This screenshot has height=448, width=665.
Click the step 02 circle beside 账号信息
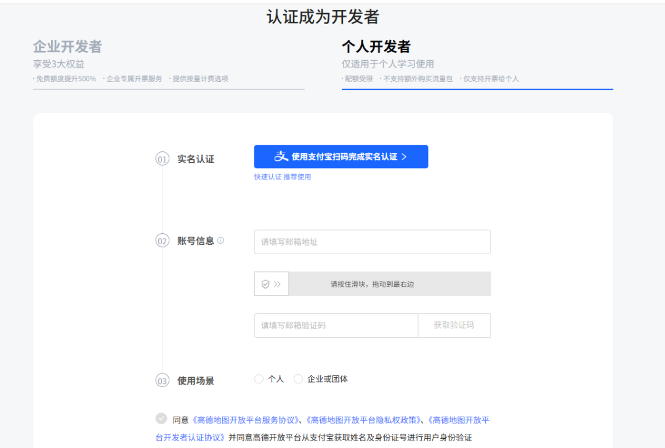point(162,241)
